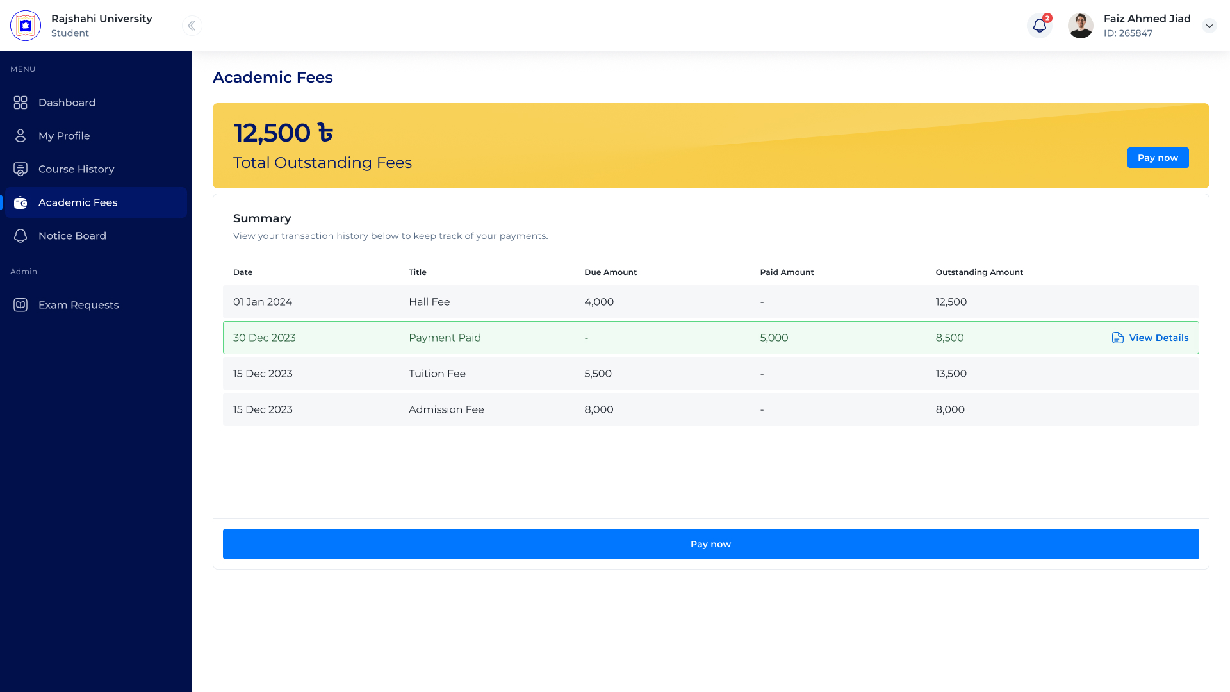Open notifications bell with badge
The image size is (1230, 692).
click(x=1039, y=26)
